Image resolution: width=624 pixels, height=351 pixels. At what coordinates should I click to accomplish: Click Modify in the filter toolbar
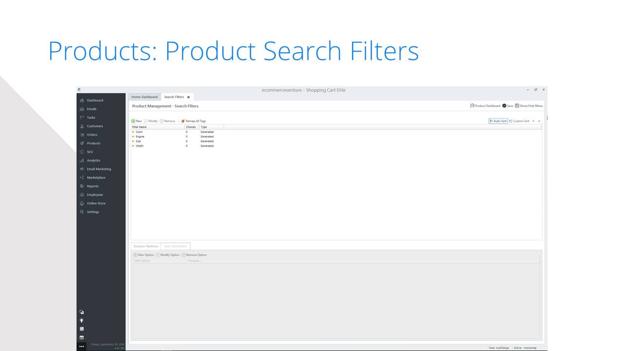click(151, 121)
